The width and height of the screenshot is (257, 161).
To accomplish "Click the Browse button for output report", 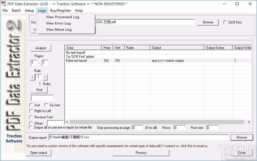I will click(x=242, y=137).
